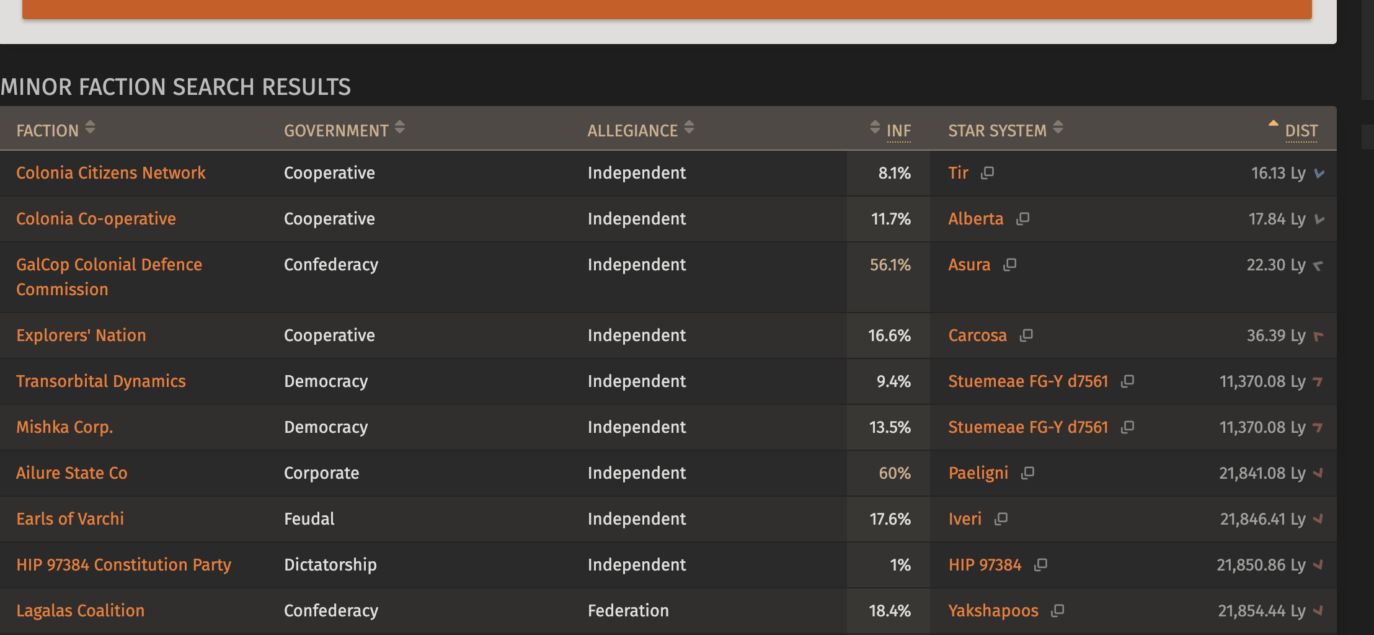Open the Iveri star system link

click(965, 519)
